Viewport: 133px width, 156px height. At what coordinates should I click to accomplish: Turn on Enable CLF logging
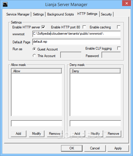point(119,48)
